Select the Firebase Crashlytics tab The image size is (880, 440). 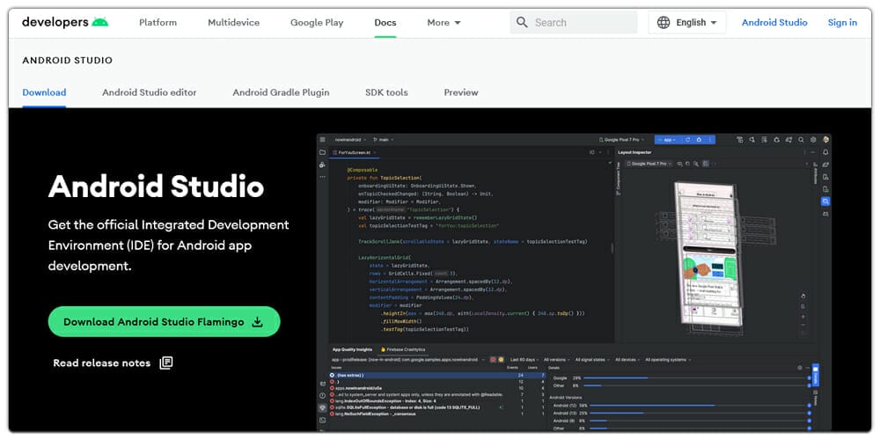[x=402, y=349]
